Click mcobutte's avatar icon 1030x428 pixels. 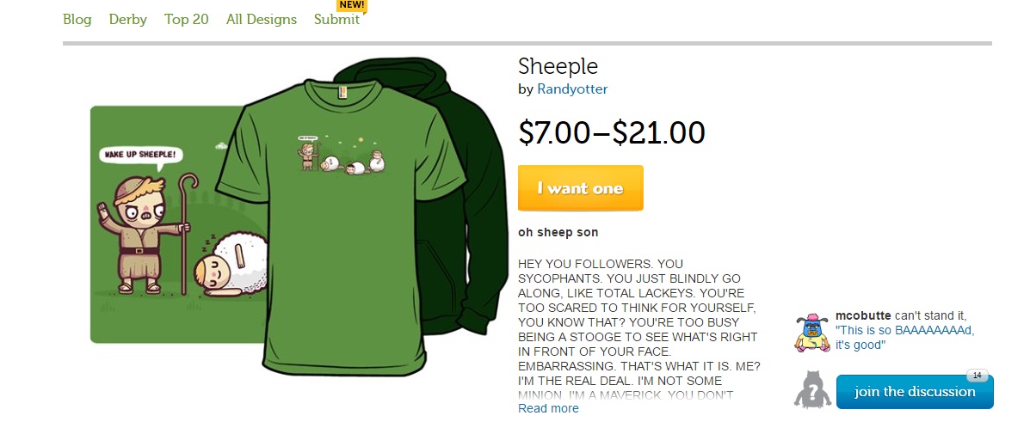pyautogui.click(x=811, y=332)
